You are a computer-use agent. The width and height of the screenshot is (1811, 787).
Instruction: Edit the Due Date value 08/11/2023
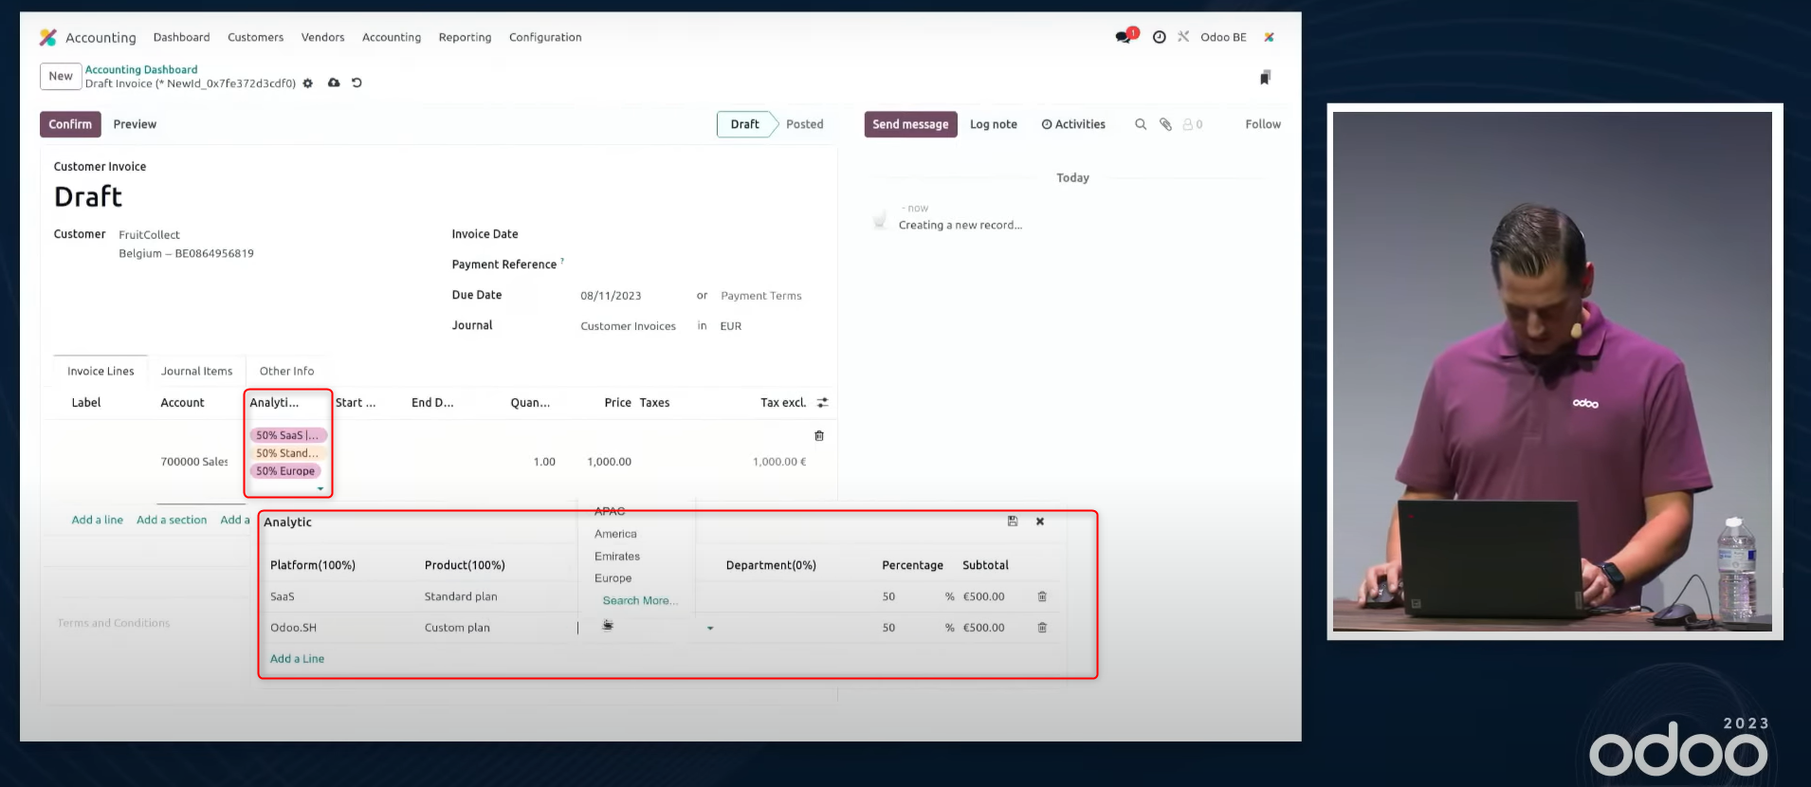pos(611,296)
